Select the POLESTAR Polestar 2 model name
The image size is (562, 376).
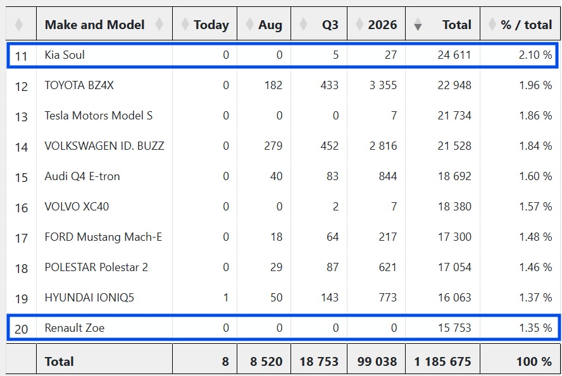(x=96, y=267)
